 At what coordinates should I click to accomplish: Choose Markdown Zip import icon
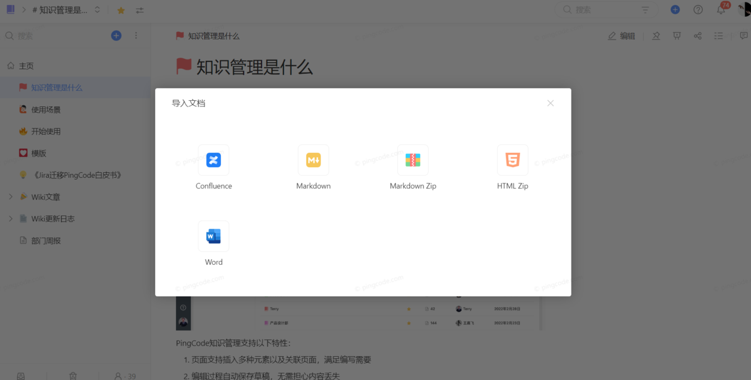pos(413,160)
